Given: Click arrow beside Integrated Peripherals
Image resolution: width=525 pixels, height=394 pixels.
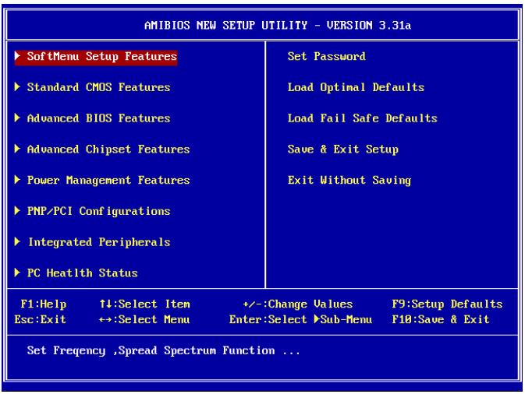Looking at the screenshot, I should pos(17,241).
